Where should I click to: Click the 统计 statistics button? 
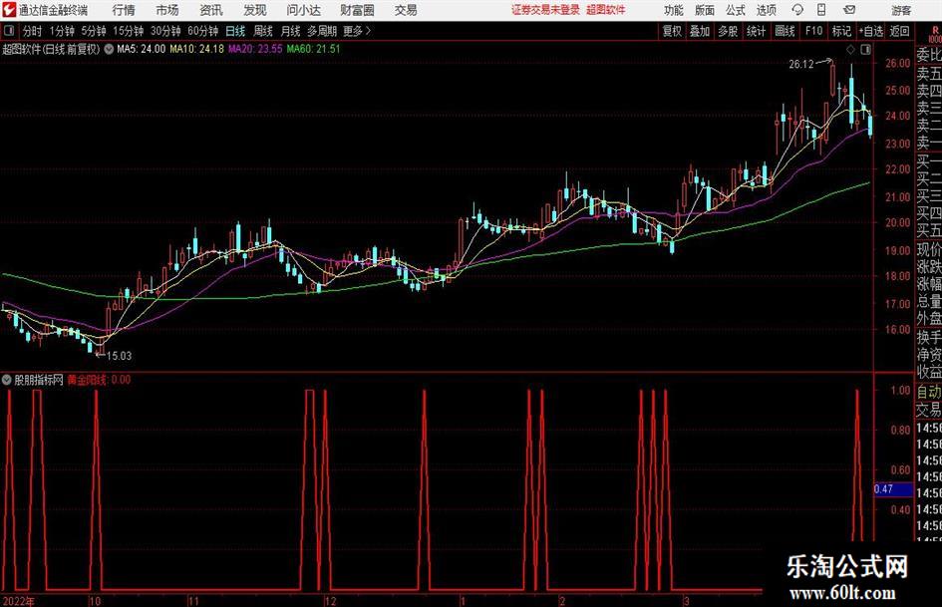tap(756, 31)
